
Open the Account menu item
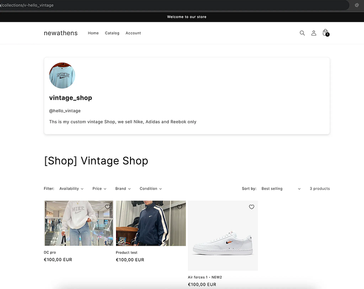point(133,33)
